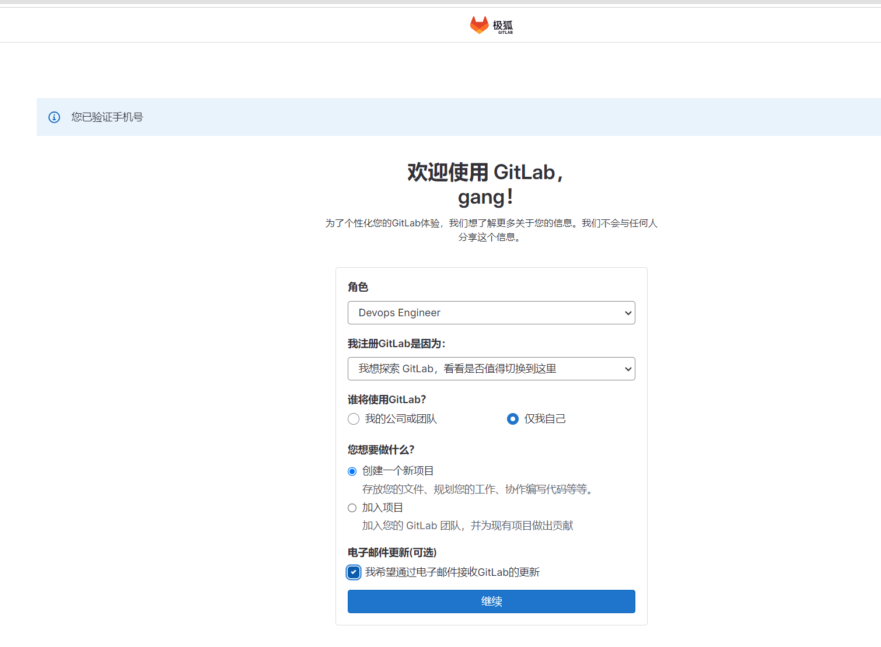881x647 pixels.
Task: Choose the 加入项目 radio button
Action: 352,508
